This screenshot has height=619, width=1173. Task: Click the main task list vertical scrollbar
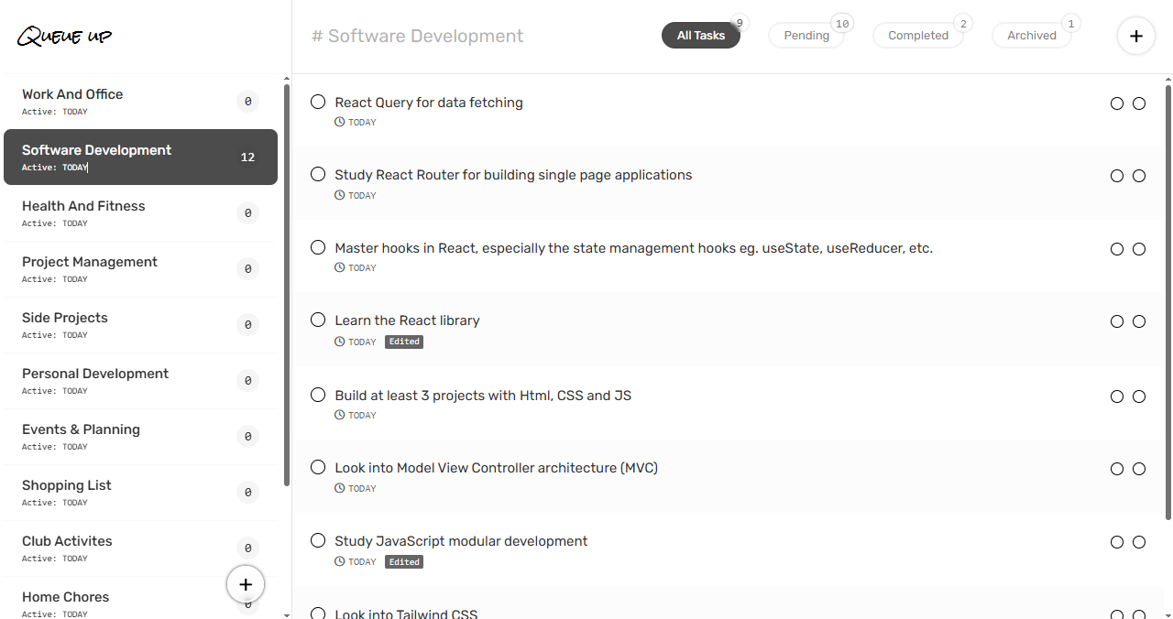pyautogui.click(x=1168, y=302)
